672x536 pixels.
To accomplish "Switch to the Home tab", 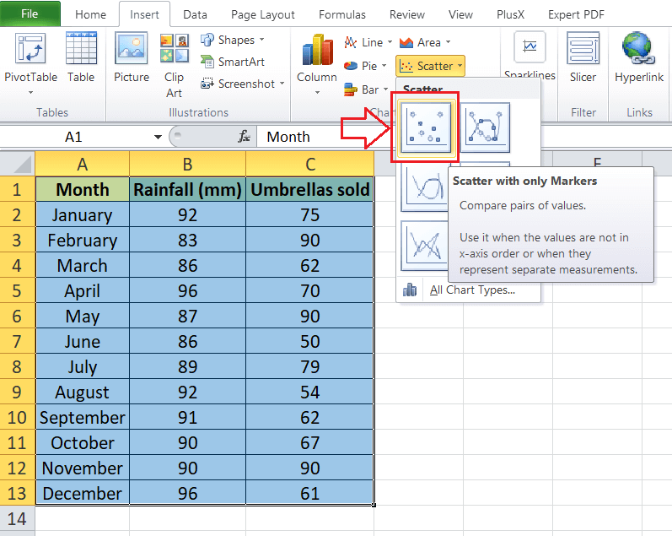I will click(x=90, y=14).
